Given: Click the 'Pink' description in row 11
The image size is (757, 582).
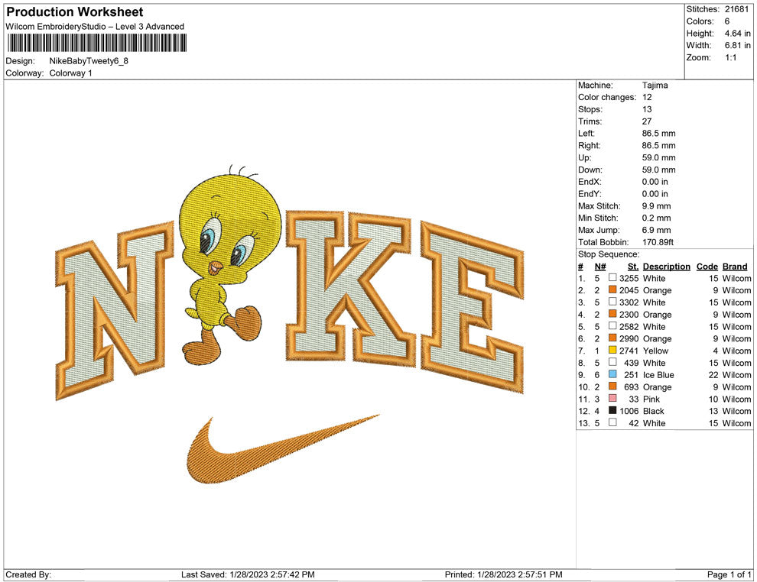Looking at the screenshot, I should pos(651,399).
